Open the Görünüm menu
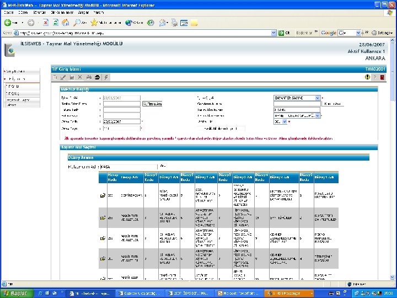 40,12
